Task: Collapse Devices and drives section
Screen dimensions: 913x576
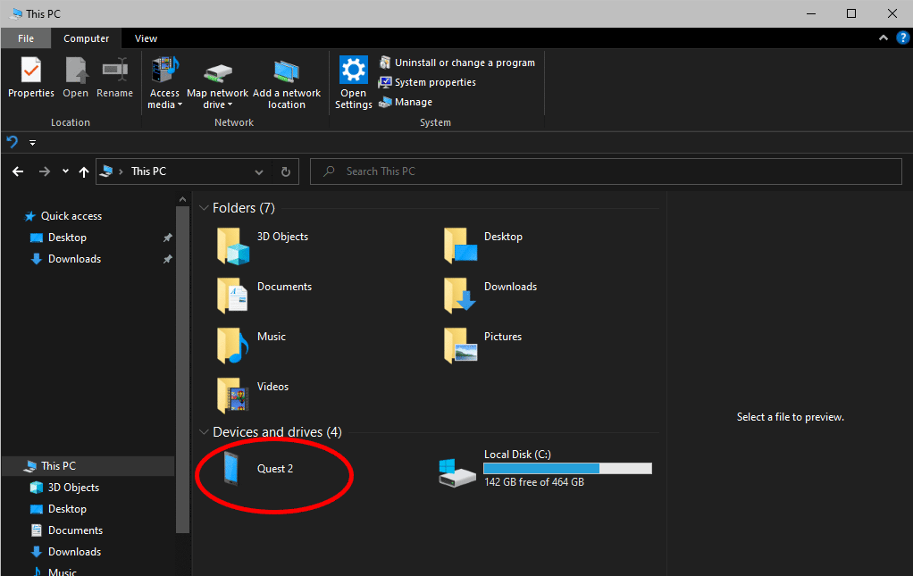Action: pyautogui.click(x=204, y=431)
